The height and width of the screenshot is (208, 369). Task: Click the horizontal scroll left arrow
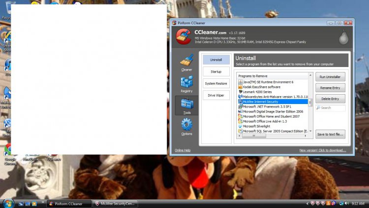coord(240,136)
